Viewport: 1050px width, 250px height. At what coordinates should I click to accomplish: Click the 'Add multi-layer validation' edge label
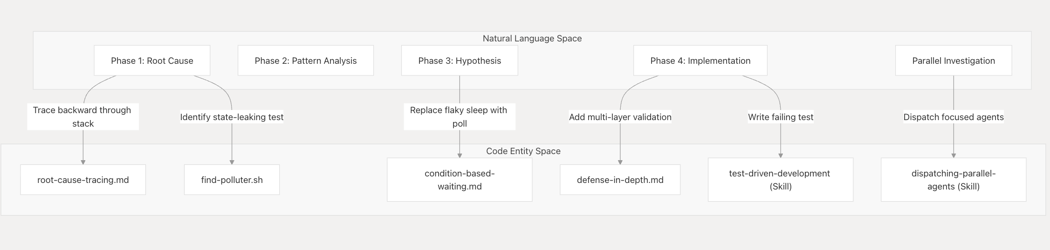pyautogui.click(x=620, y=117)
